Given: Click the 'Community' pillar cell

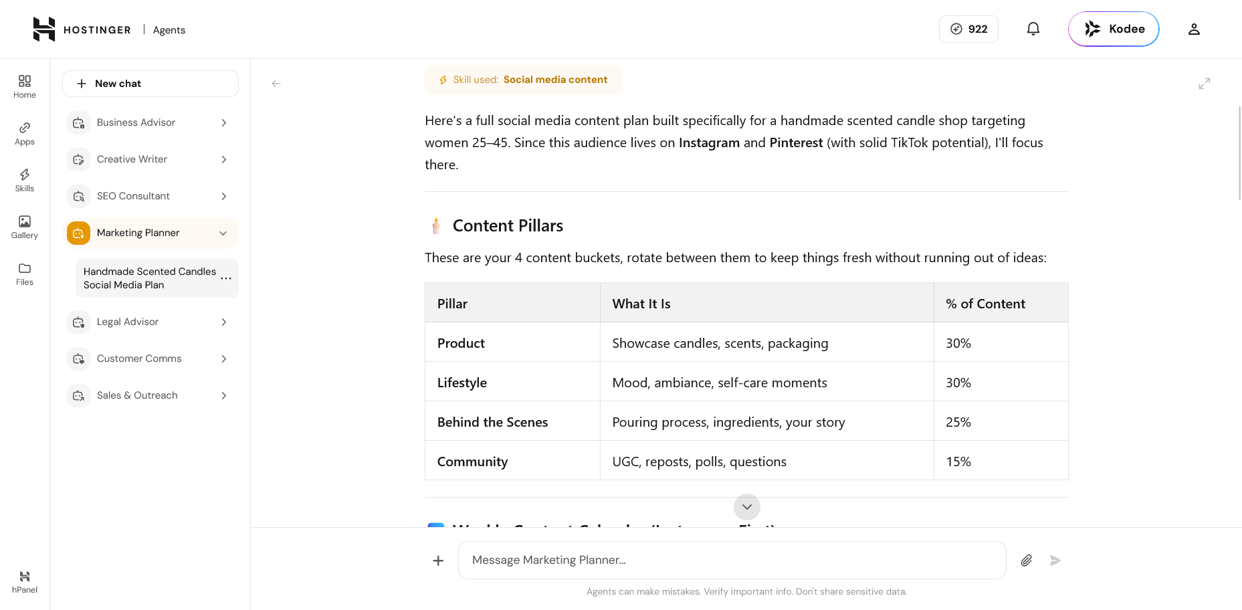Looking at the screenshot, I should [x=512, y=461].
